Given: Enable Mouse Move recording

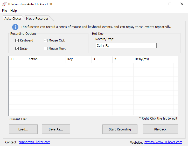Looking at the screenshot, I should tap(46, 49).
